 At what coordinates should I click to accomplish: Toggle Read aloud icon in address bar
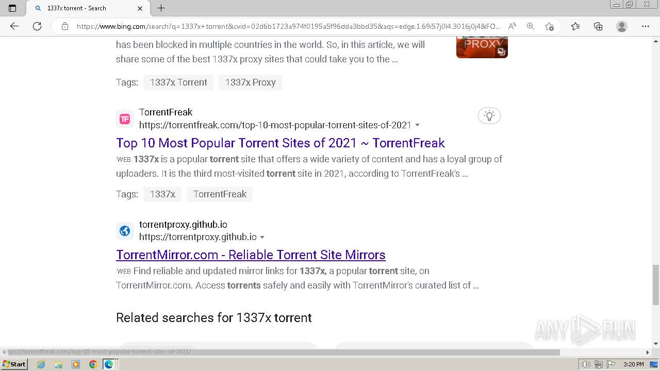pos(512,26)
